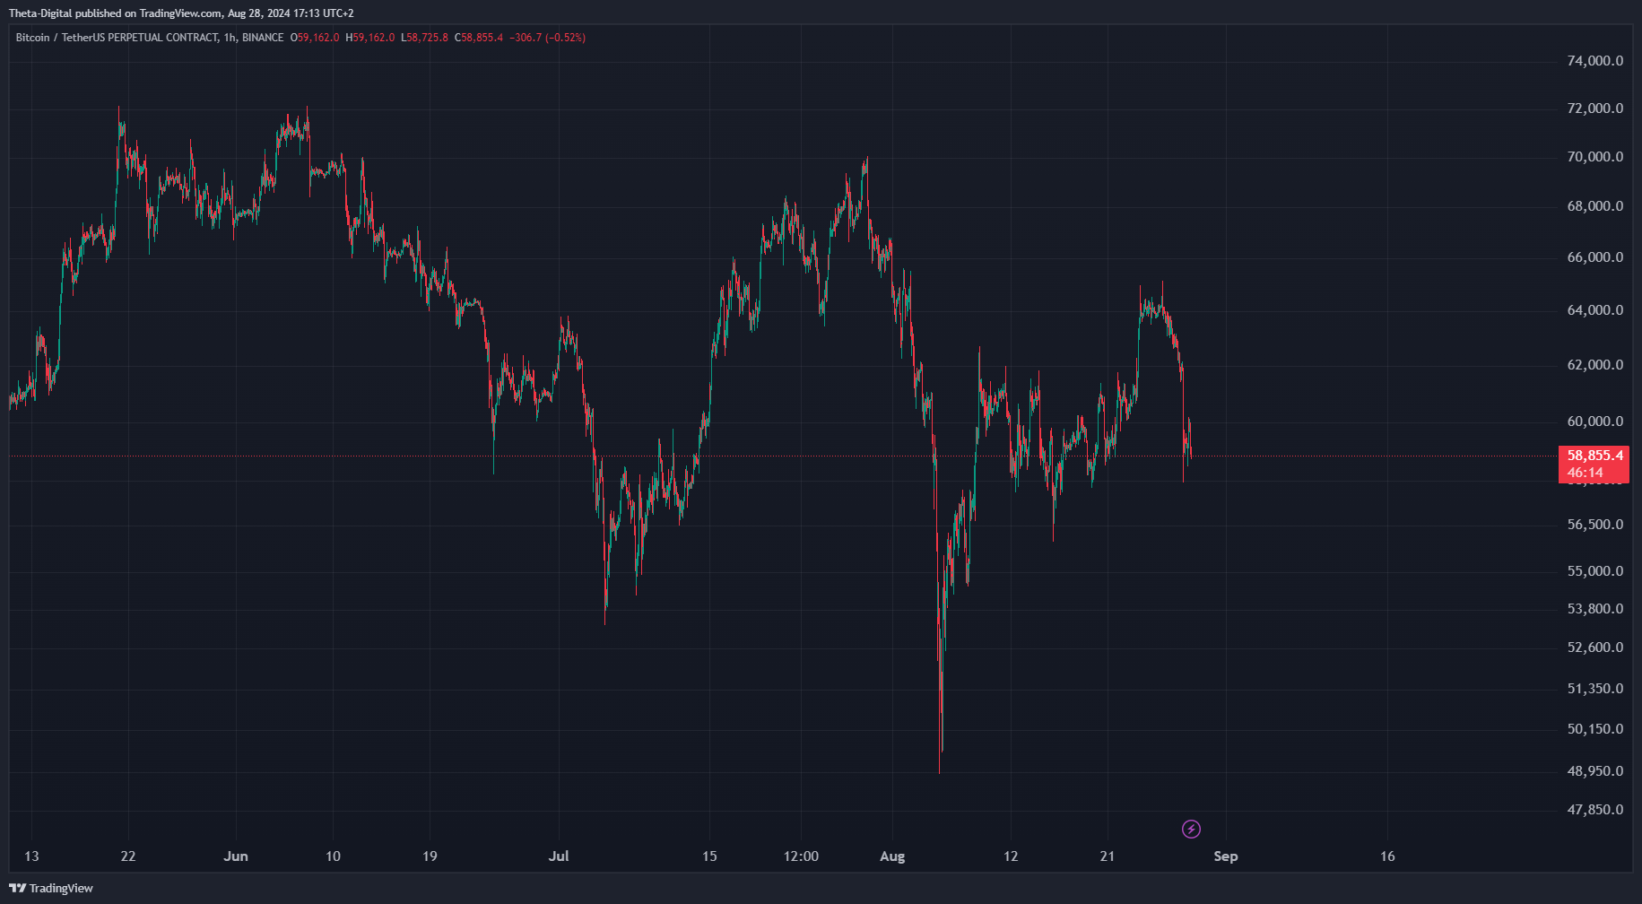Click the 53,800.0 price axis label

coord(1595,609)
